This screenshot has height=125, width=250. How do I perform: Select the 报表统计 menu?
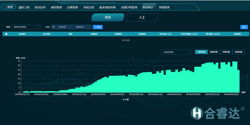click(148, 7)
